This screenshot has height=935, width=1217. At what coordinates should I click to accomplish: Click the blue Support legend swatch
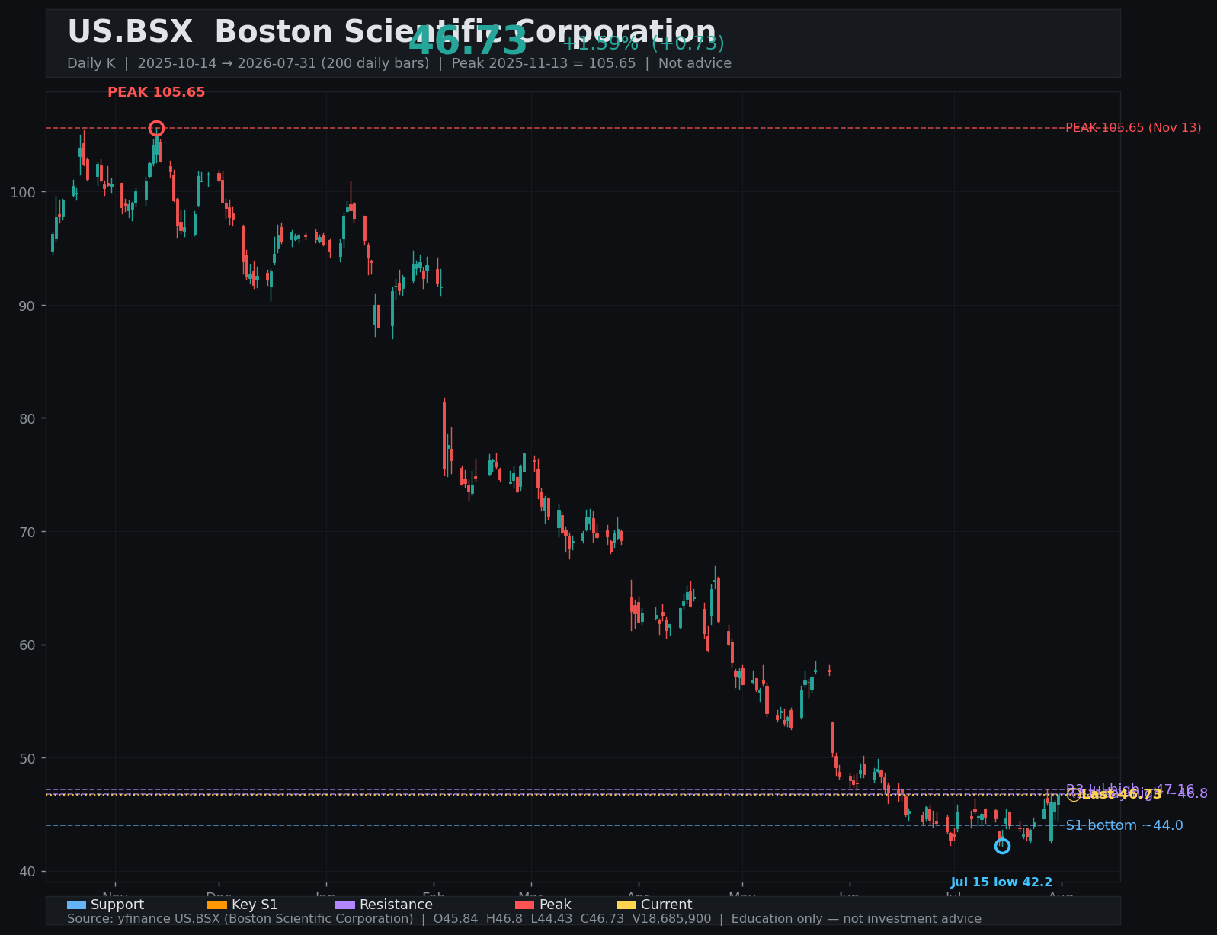[76, 905]
